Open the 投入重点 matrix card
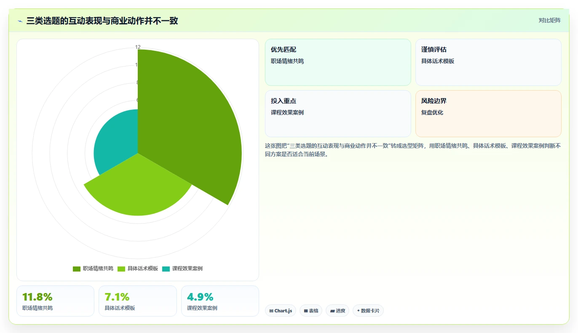578x333 pixels. point(338,114)
